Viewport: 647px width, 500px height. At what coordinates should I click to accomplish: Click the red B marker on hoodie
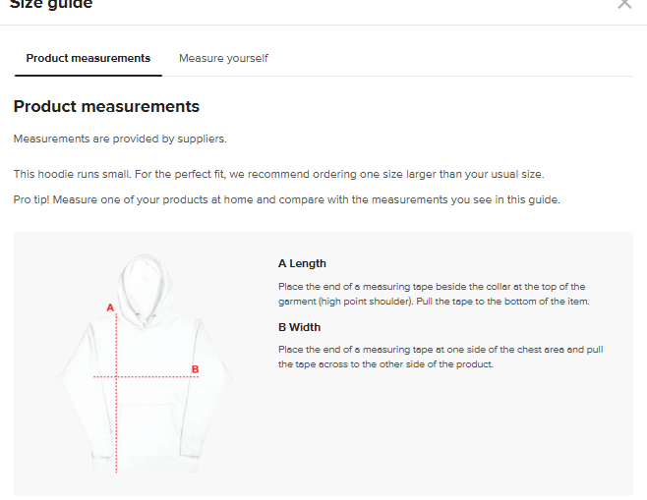[x=195, y=369]
